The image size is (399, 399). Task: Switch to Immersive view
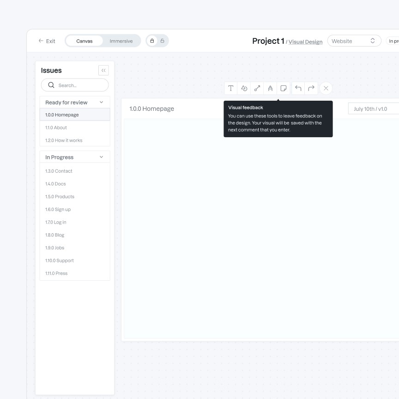click(121, 41)
